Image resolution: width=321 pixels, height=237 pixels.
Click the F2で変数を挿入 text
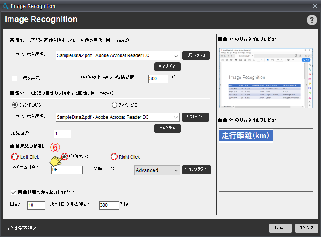click(x=21, y=228)
